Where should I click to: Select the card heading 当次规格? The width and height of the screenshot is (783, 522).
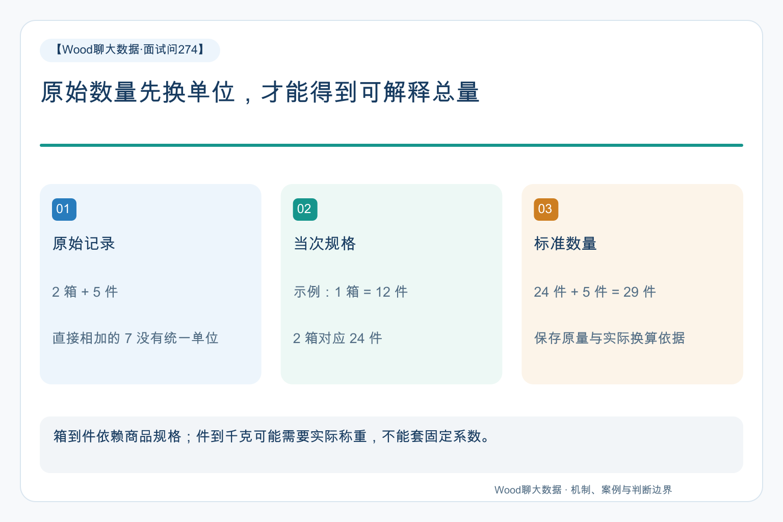point(325,244)
